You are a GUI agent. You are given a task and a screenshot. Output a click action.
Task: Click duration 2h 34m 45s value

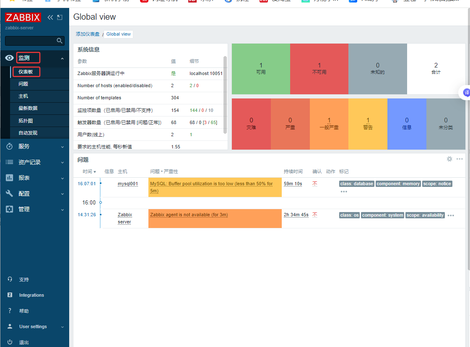(296, 215)
